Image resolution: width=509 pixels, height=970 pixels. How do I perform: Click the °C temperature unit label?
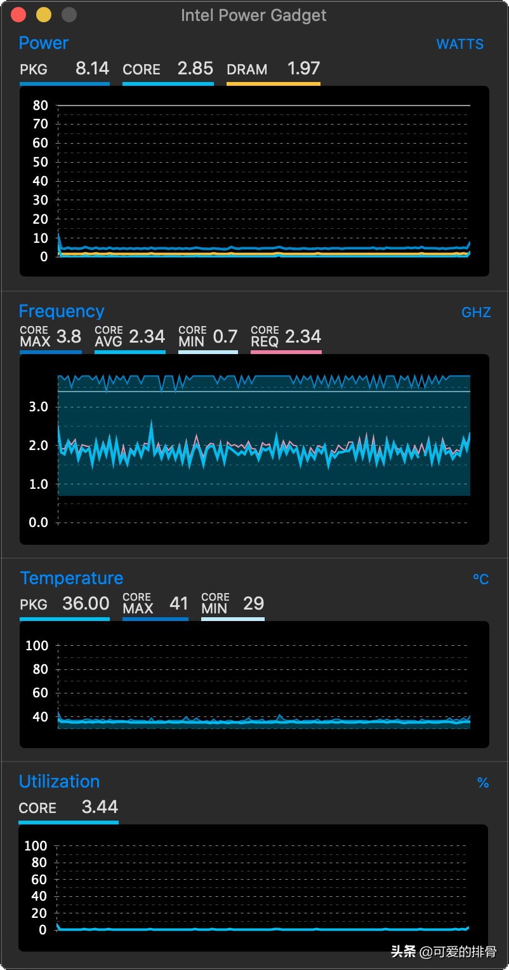coord(480,579)
